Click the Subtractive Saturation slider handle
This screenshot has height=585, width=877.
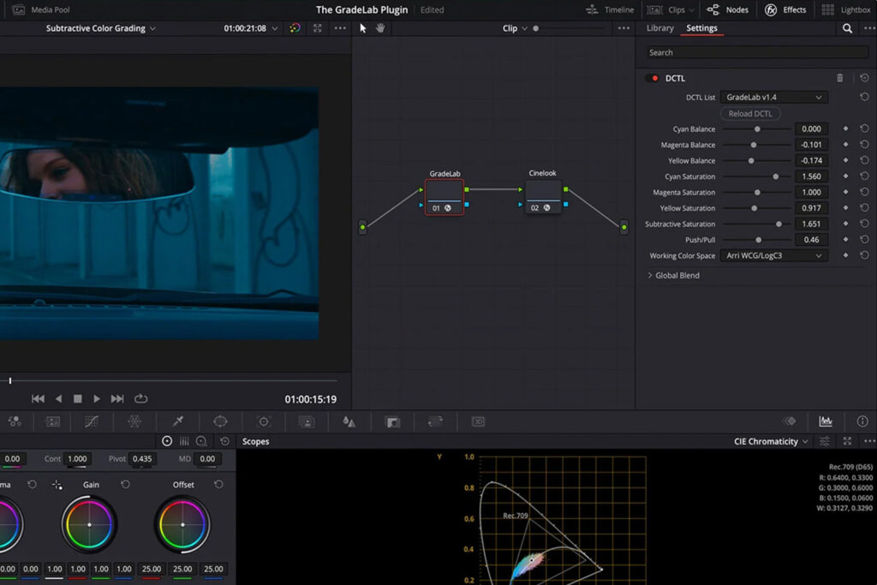click(779, 224)
